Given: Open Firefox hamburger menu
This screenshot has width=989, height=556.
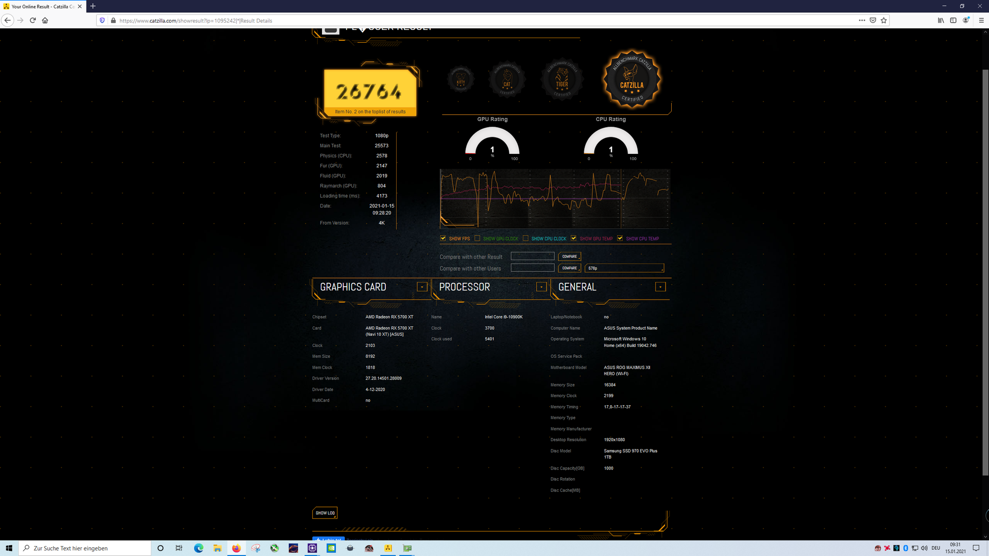Looking at the screenshot, I should pyautogui.click(x=981, y=21).
